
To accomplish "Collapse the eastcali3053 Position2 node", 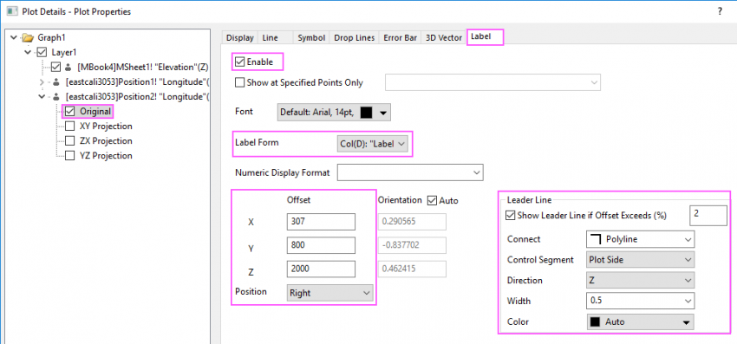I will coord(42,96).
